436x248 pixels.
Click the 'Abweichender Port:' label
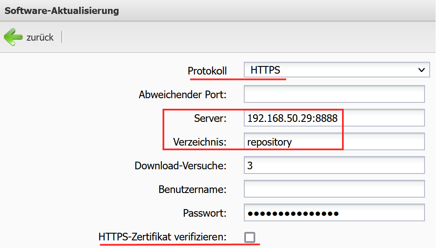(182, 95)
